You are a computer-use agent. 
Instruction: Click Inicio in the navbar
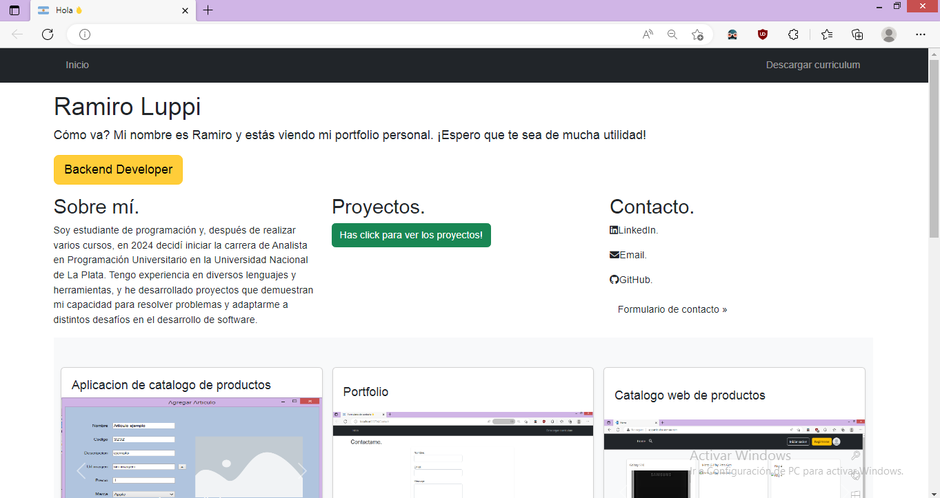[77, 65]
